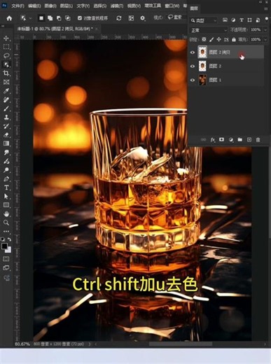Filter layers by type layers
Screen dimensions: 271x364
click(x=242, y=20)
